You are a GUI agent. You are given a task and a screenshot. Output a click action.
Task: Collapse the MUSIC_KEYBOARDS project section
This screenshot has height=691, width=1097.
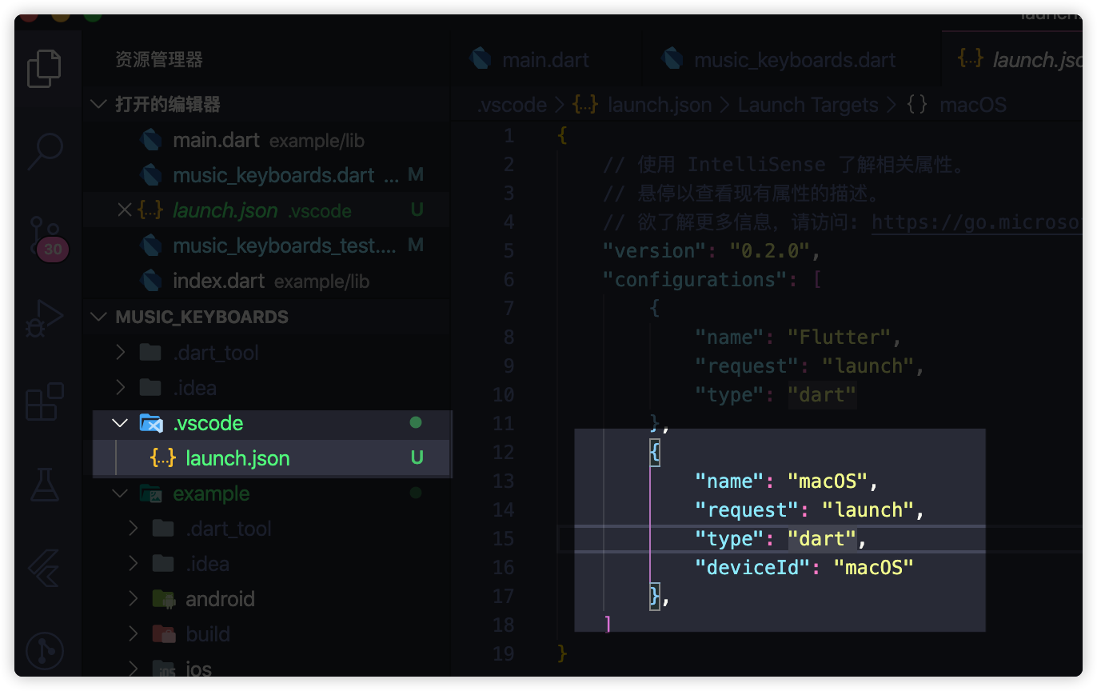pyautogui.click(x=99, y=317)
